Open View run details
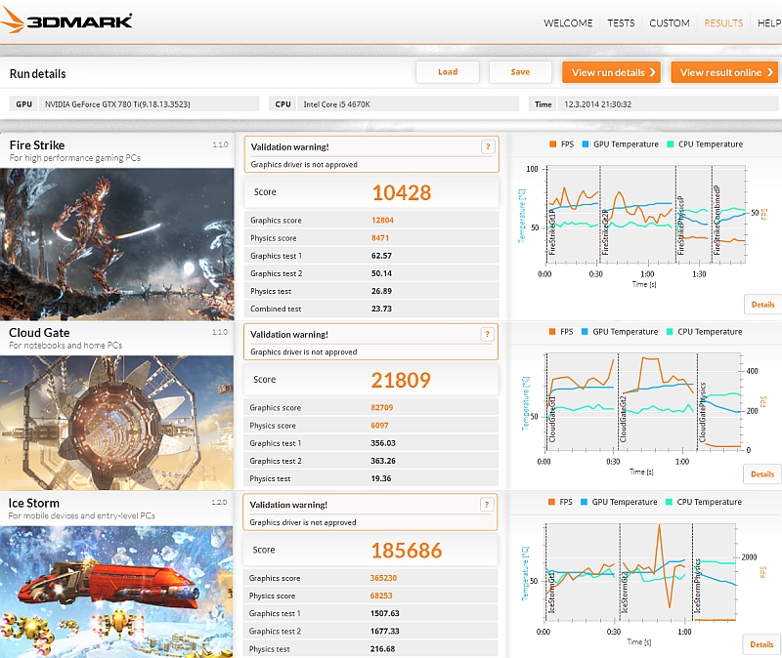Image resolution: width=782 pixels, height=658 pixels. pos(612,72)
